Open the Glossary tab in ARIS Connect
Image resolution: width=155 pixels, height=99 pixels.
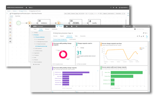pos(47,29)
